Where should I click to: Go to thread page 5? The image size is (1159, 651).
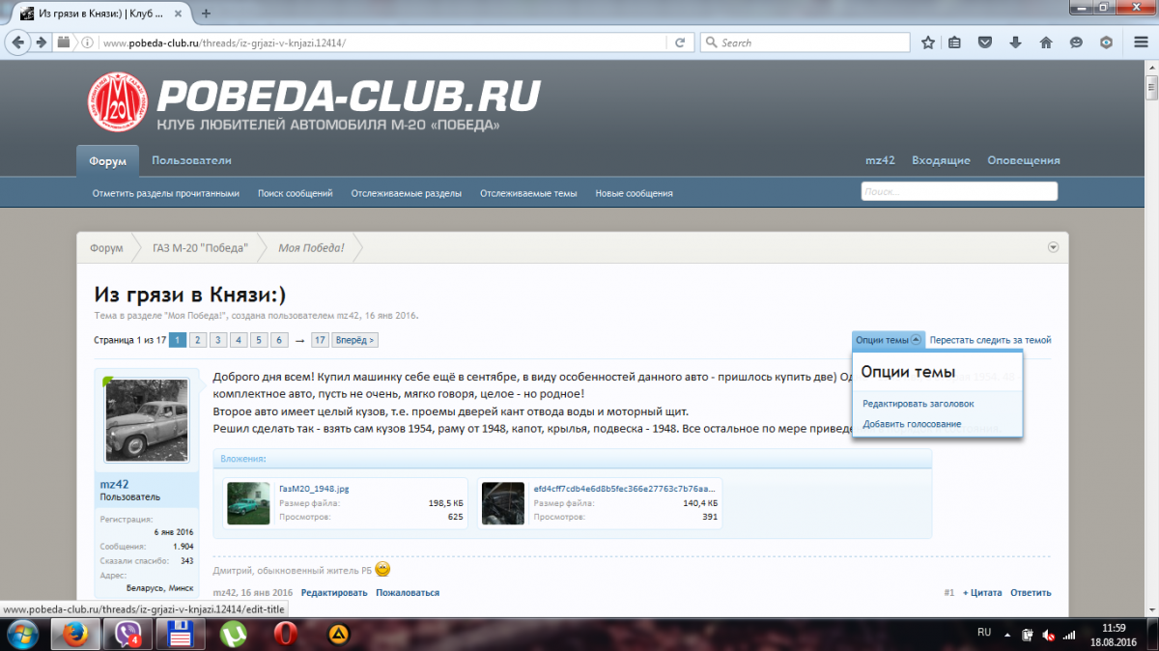[259, 340]
